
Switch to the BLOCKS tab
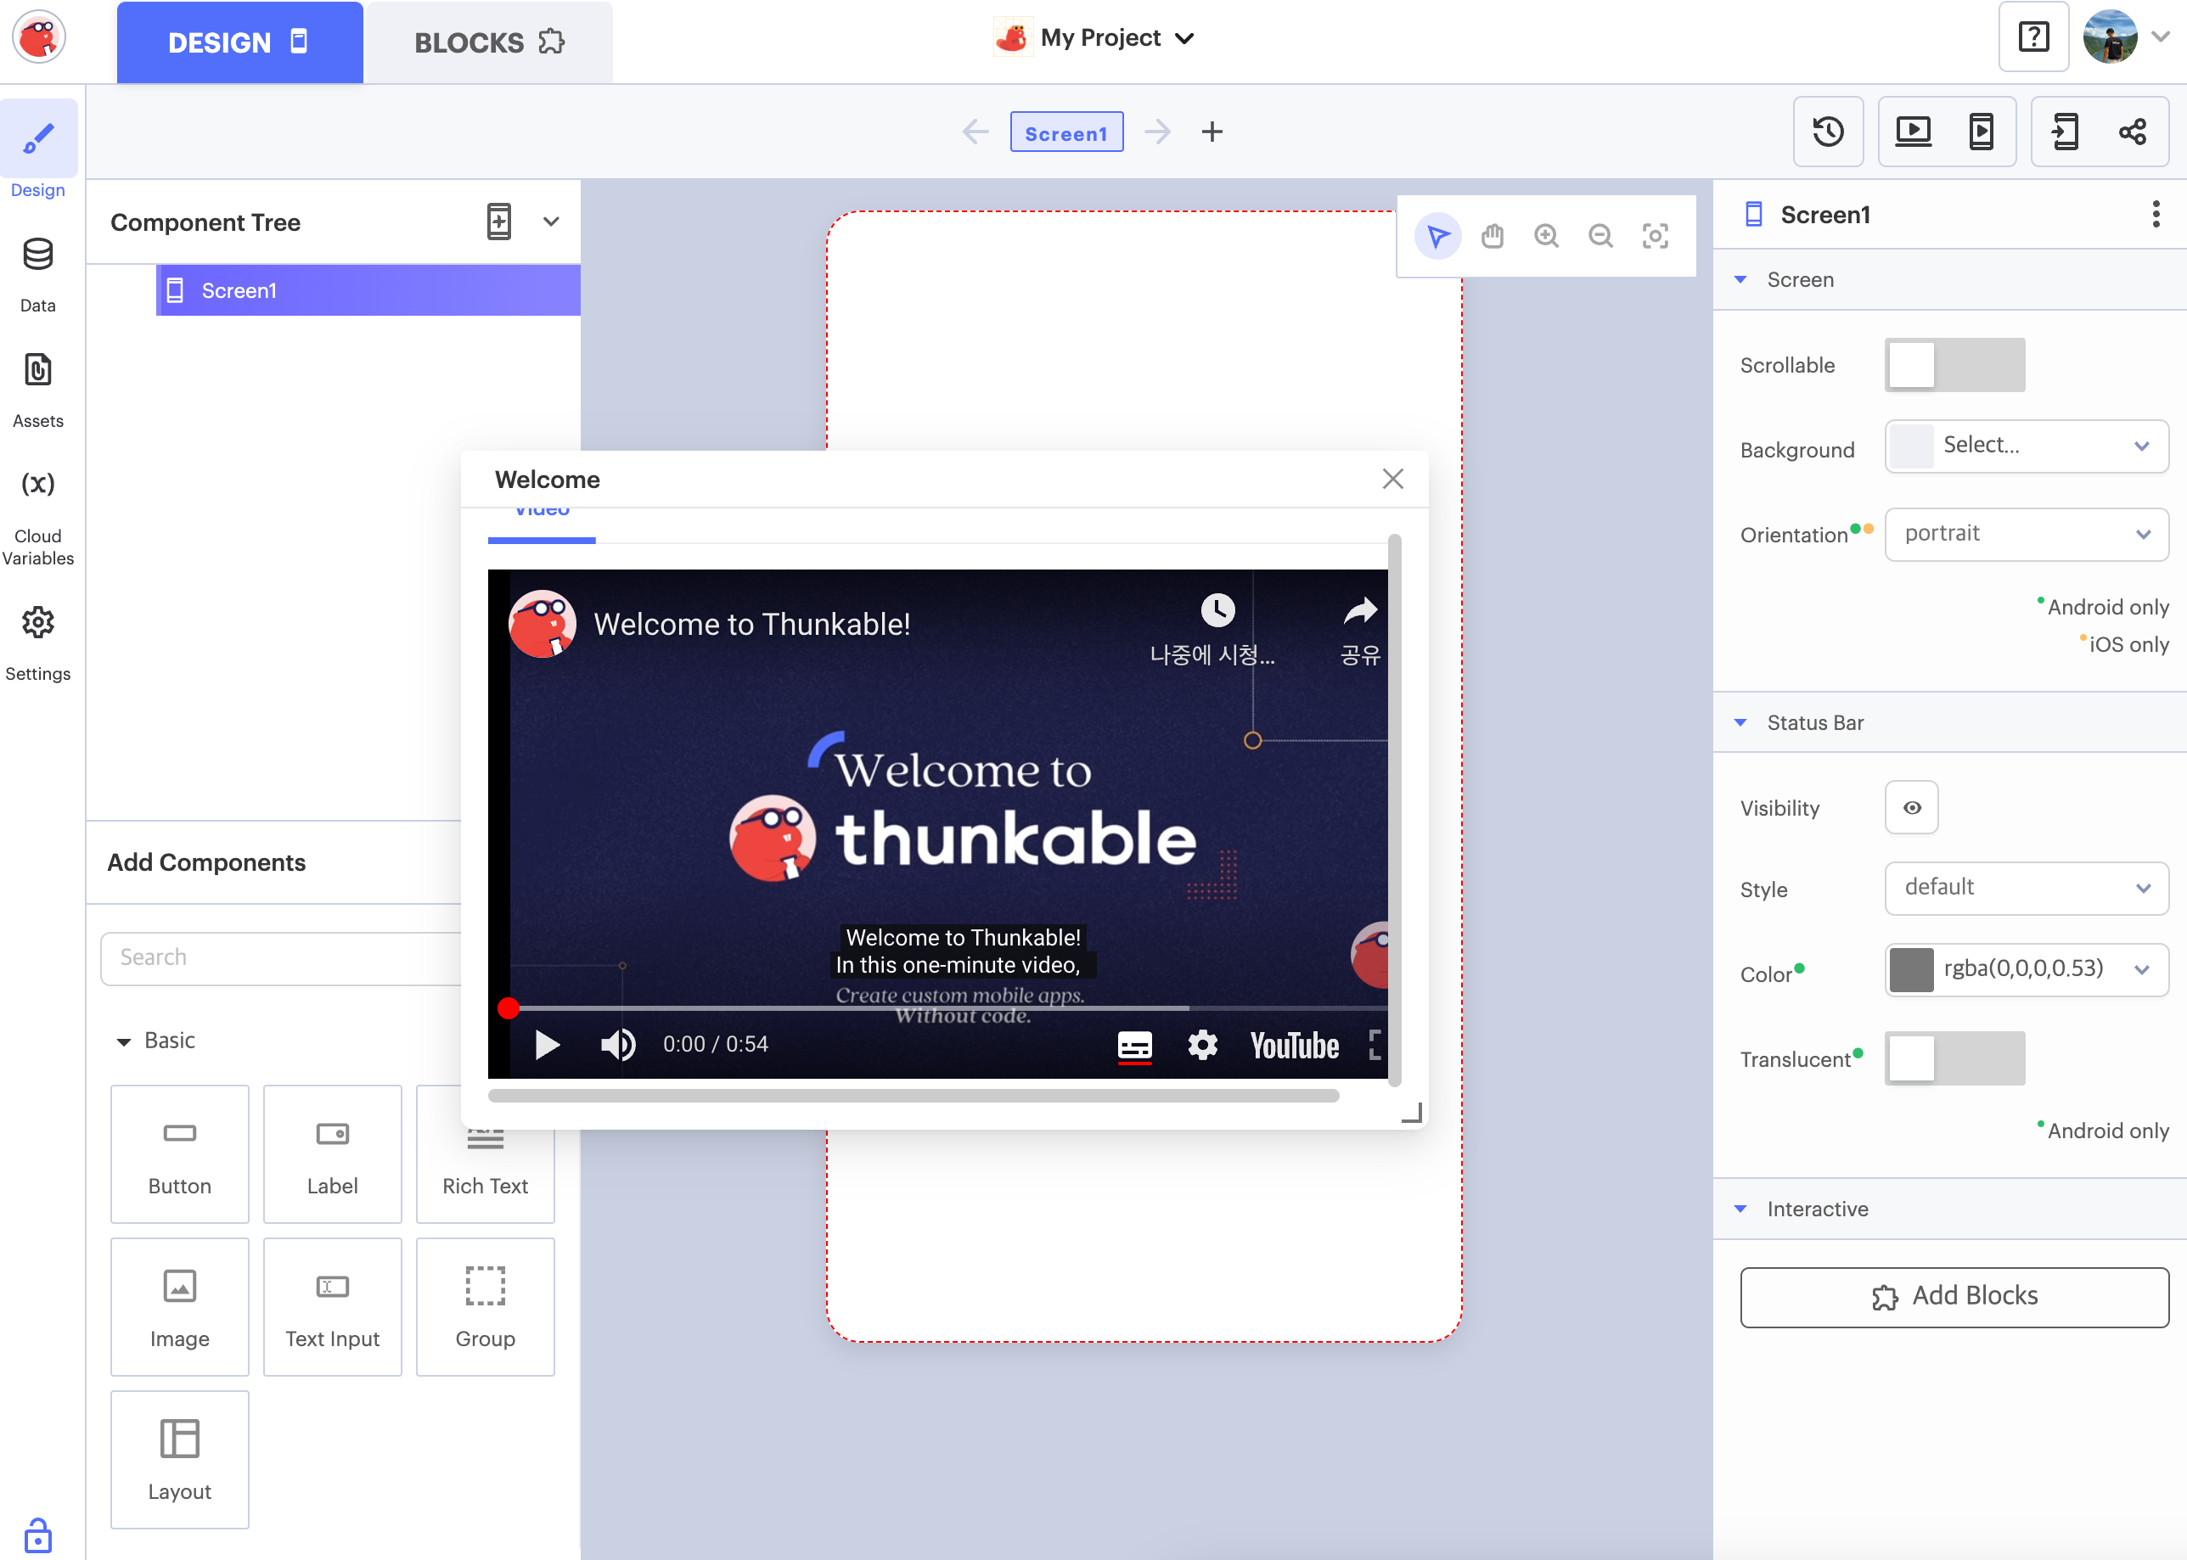click(x=488, y=42)
